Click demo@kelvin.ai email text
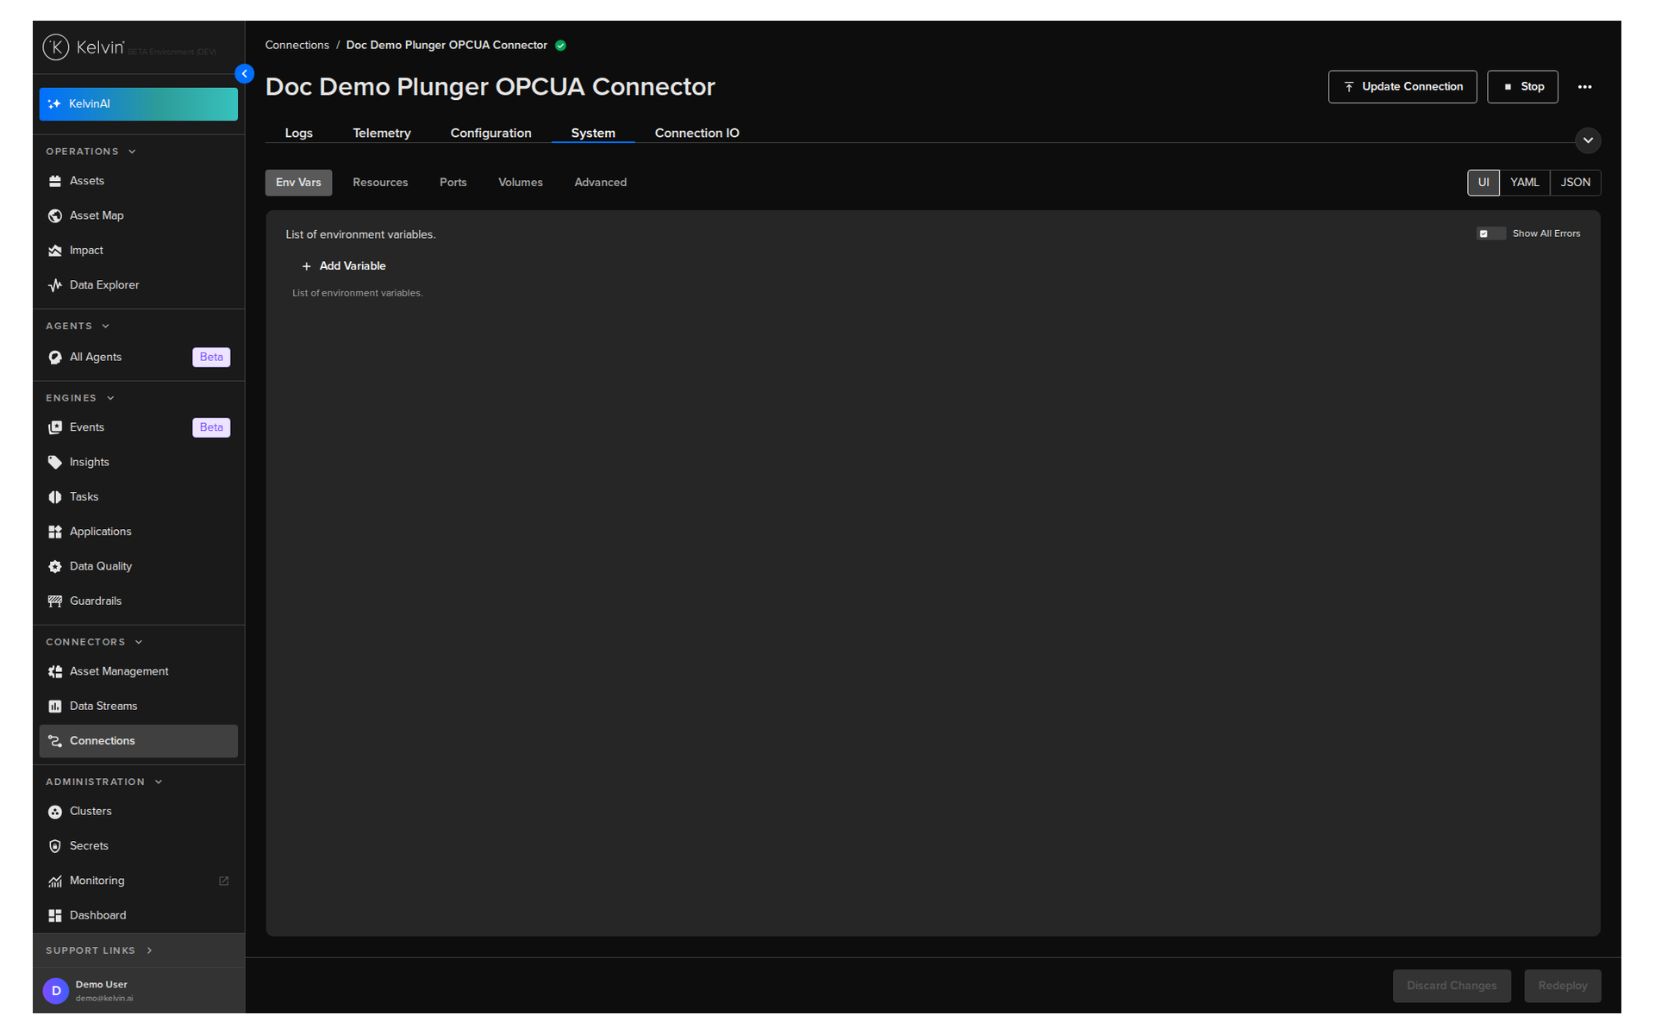 [104, 999]
